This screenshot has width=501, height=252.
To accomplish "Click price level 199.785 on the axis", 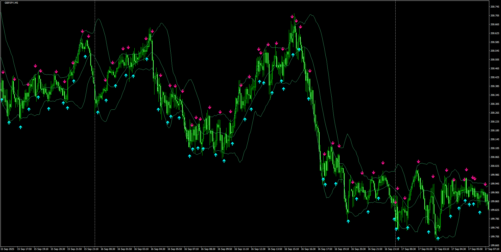I will (x=495, y=219).
